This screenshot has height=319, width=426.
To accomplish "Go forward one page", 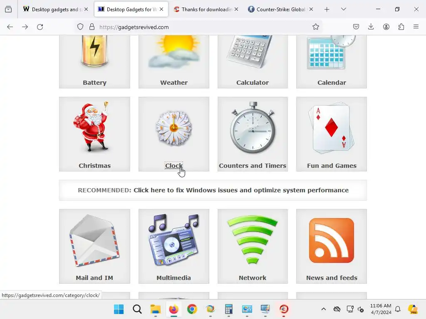I will 25,27.
